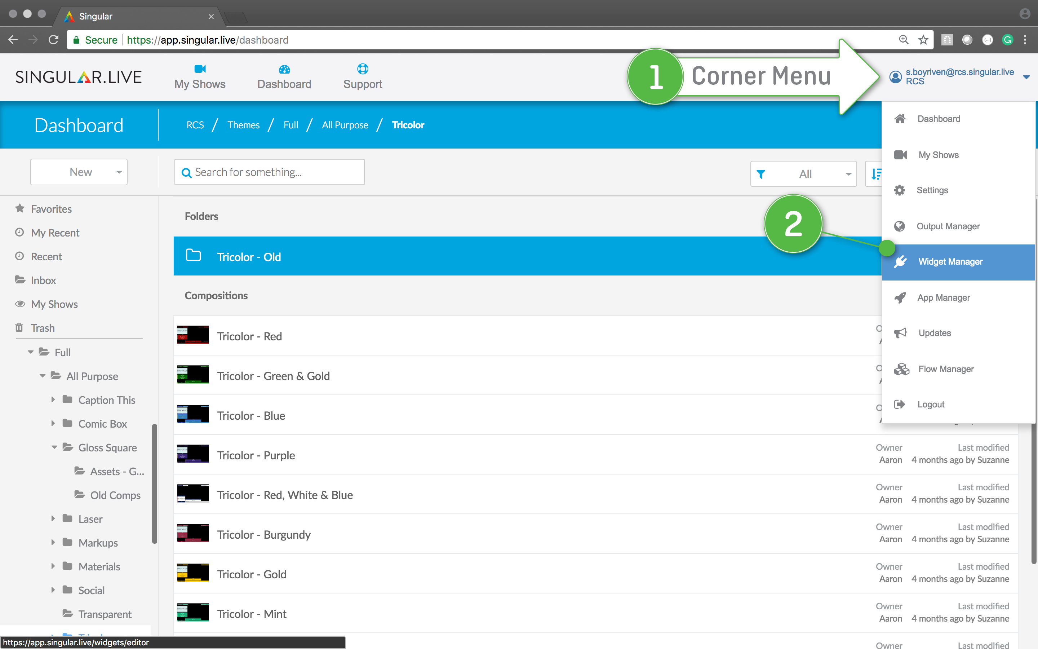This screenshot has height=649, width=1038.
Task: Go to Full in the breadcrumb
Action: pos(291,125)
